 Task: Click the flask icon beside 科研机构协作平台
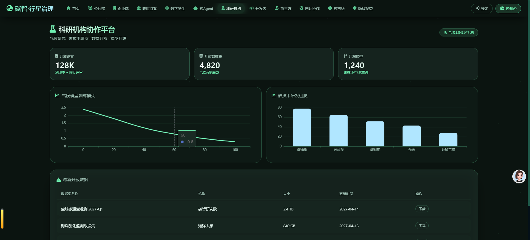click(x=53, y=29)
